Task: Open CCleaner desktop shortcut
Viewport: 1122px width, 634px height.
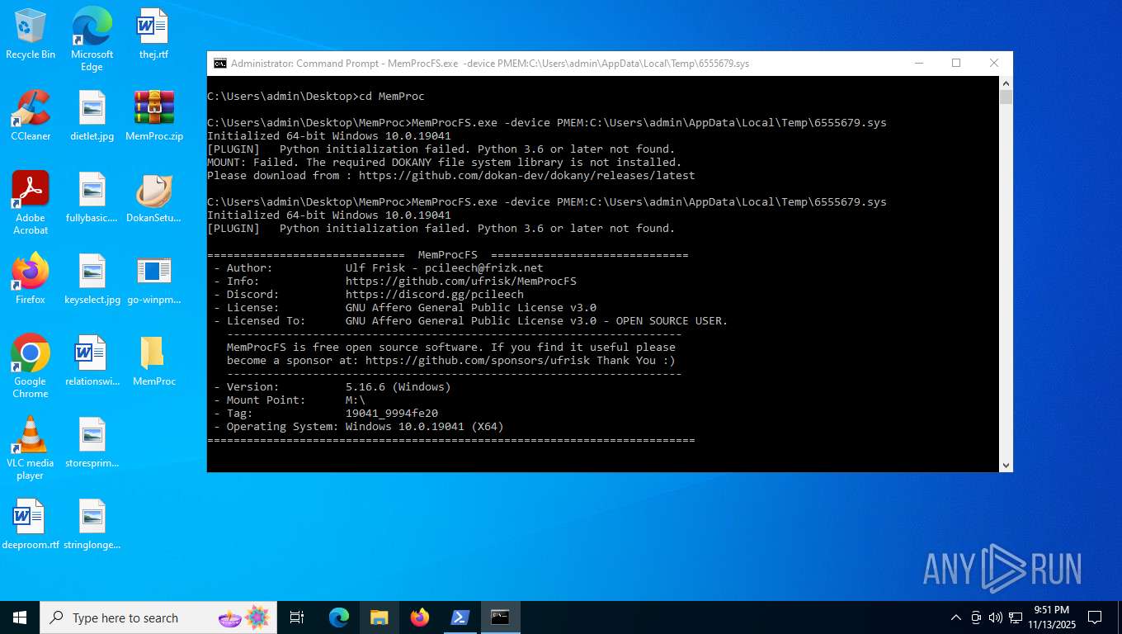Action: click(x=31, y=116)
